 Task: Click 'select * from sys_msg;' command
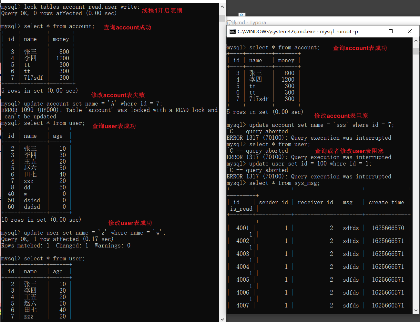[284, 183]
